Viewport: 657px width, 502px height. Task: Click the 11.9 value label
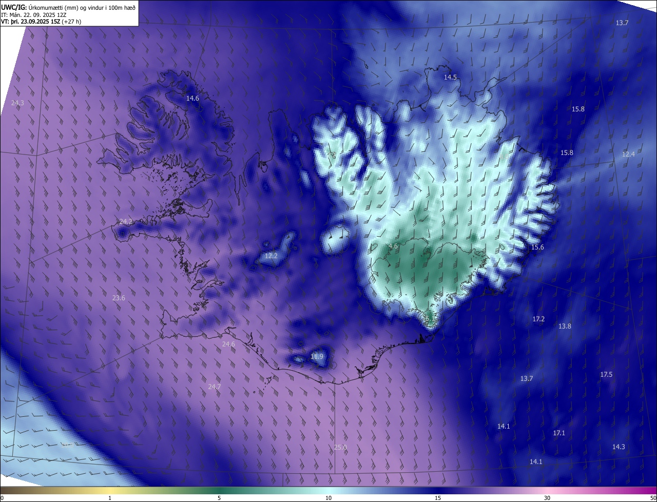tap(317, 357)
